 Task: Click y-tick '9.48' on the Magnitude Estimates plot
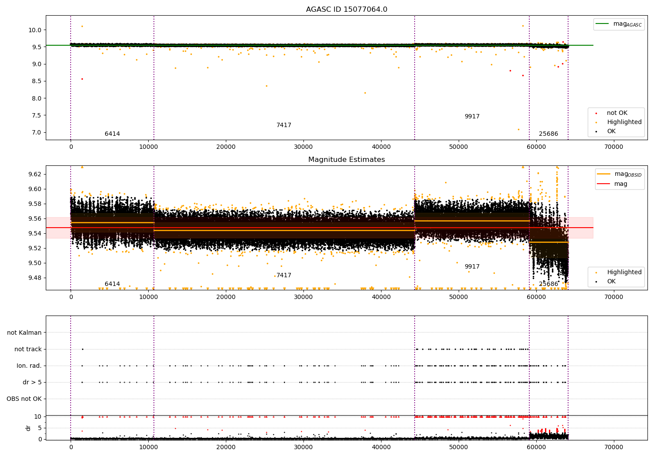click(x=35, y=278)
